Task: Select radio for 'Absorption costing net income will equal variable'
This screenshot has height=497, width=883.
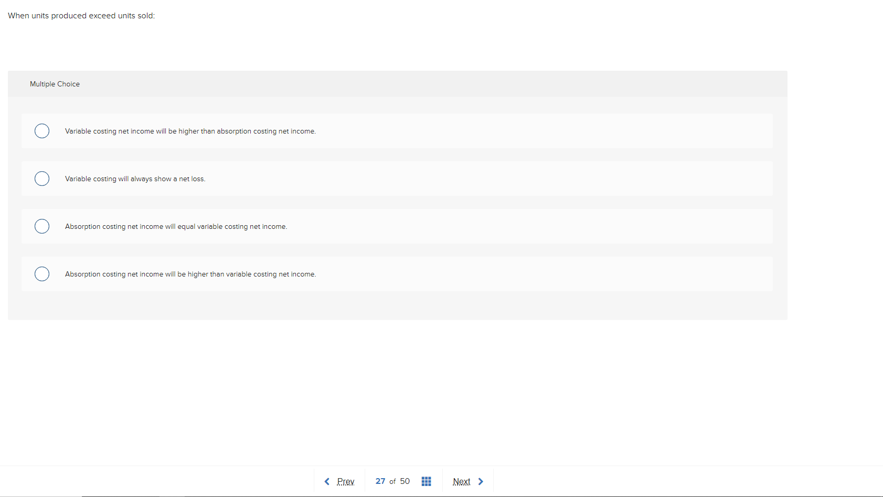Action: point(42,226)
